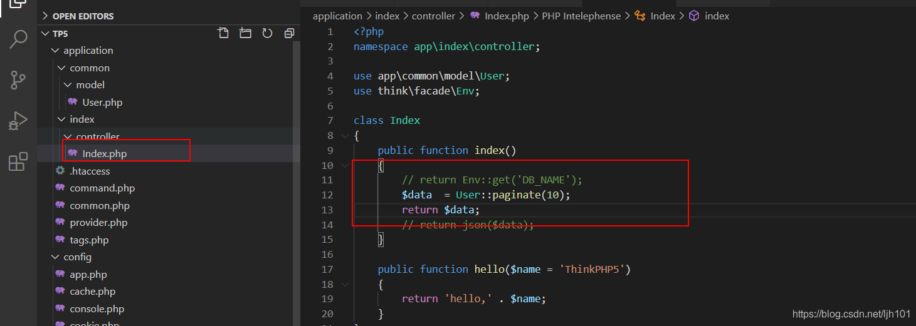Click the commented Env::get('DB_NAME') line
The height and width of the screenshot is (326, 916).
pyautogui.click(x=492, y=180)
